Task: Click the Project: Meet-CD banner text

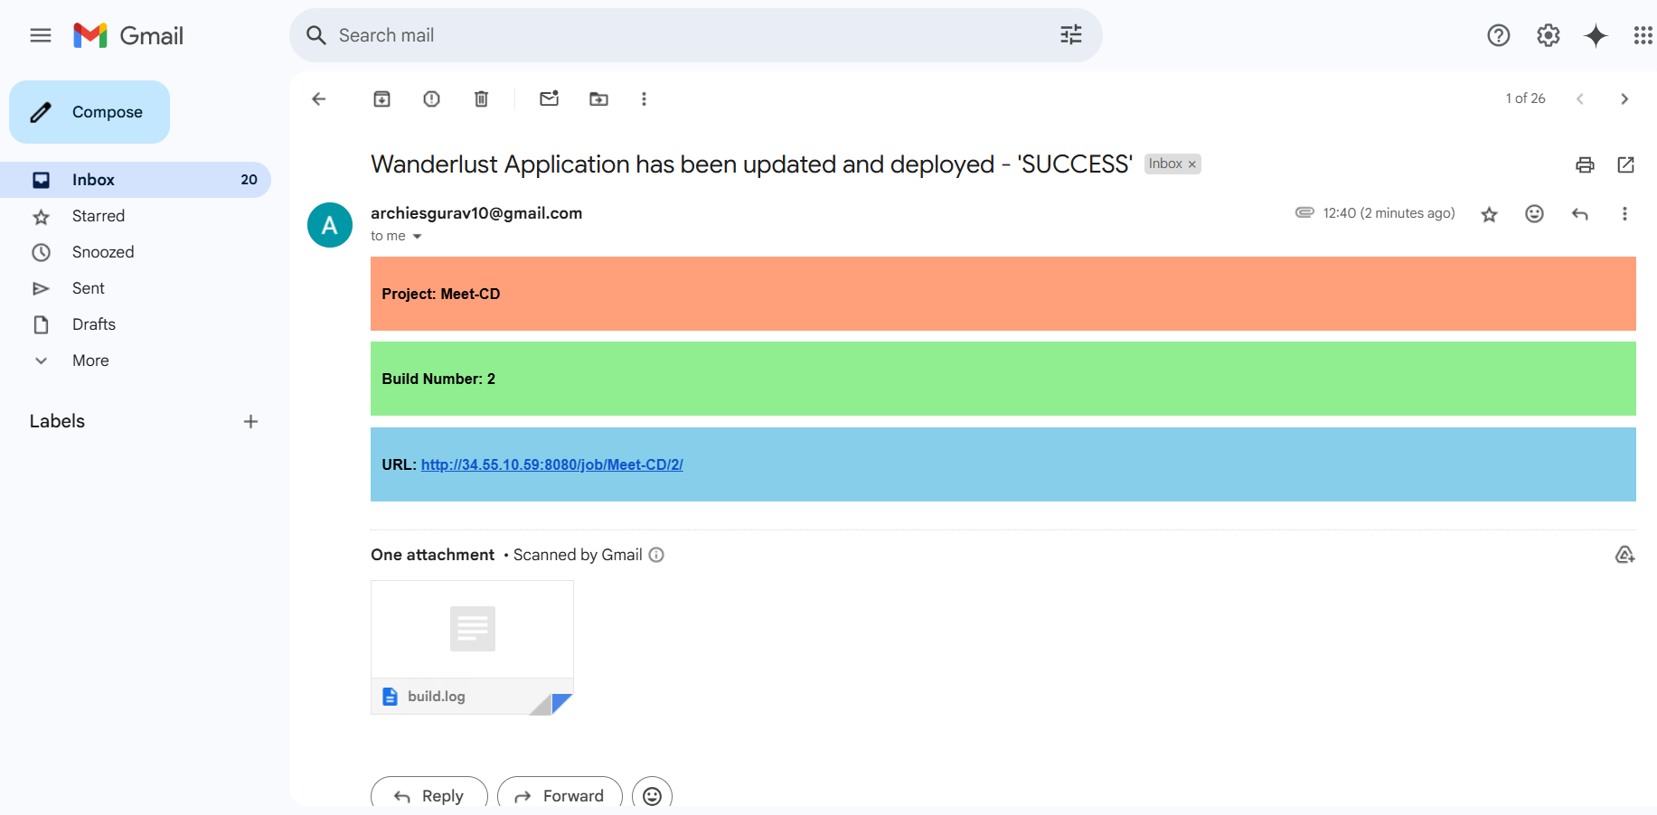Action: [441, 294]
